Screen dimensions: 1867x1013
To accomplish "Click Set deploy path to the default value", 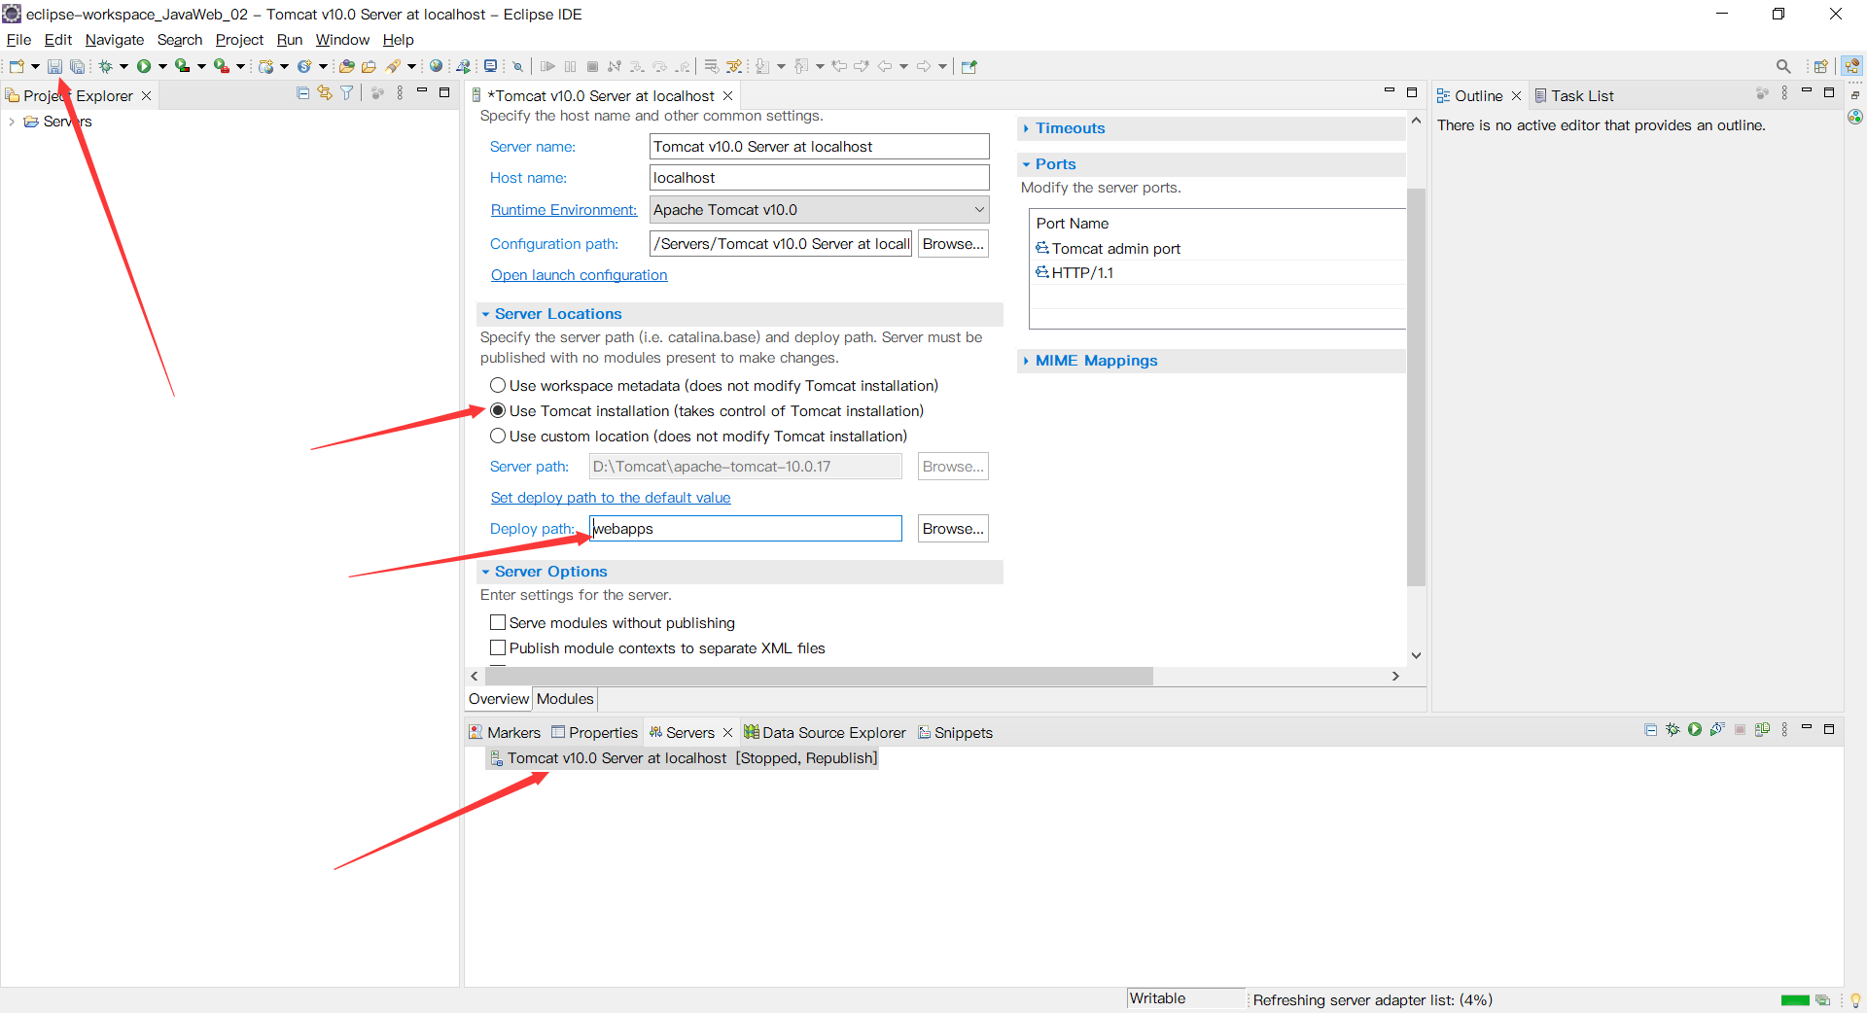I will 611,498.
